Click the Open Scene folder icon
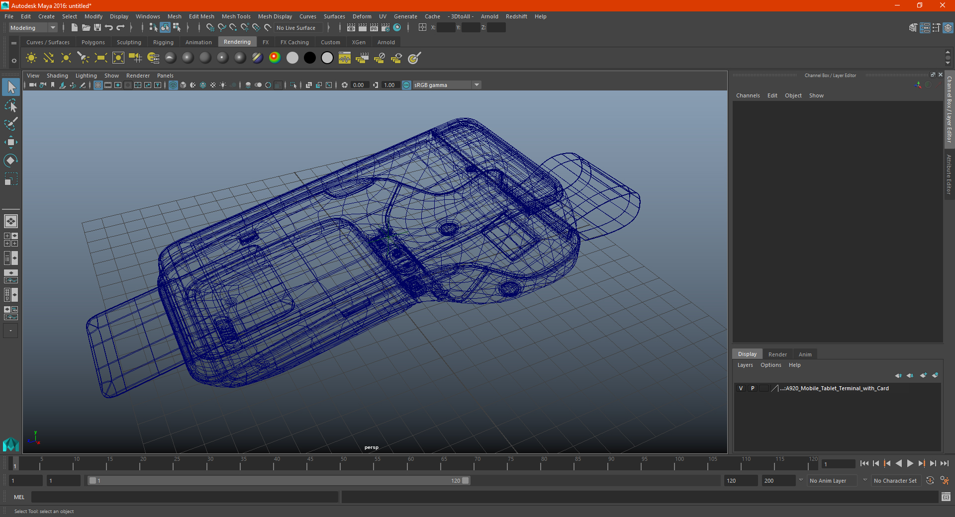Image resolution: width=955 pixels, height=517 pixels. (86, 28)
